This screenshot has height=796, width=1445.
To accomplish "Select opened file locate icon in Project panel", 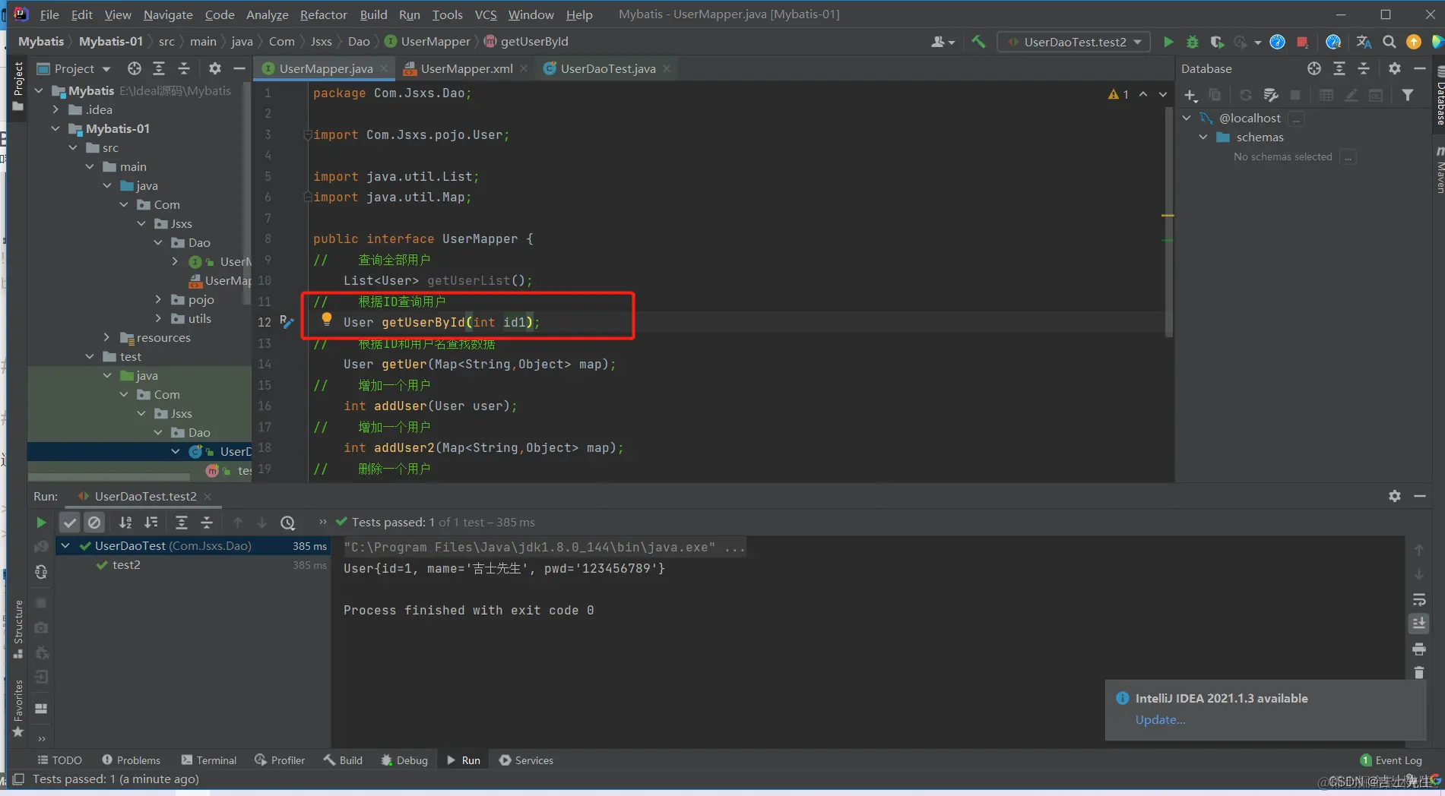I will coord(135,68).
